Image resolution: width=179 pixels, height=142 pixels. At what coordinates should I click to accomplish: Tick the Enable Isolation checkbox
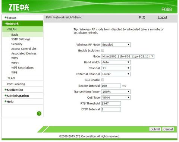pos(103,50)
